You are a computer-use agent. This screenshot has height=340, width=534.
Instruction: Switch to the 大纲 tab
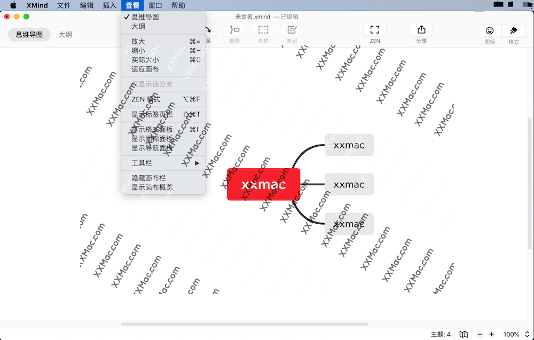65,34
